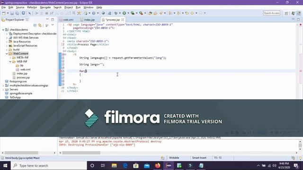Open File Explorer from the taskbar

tap(114, 166)
